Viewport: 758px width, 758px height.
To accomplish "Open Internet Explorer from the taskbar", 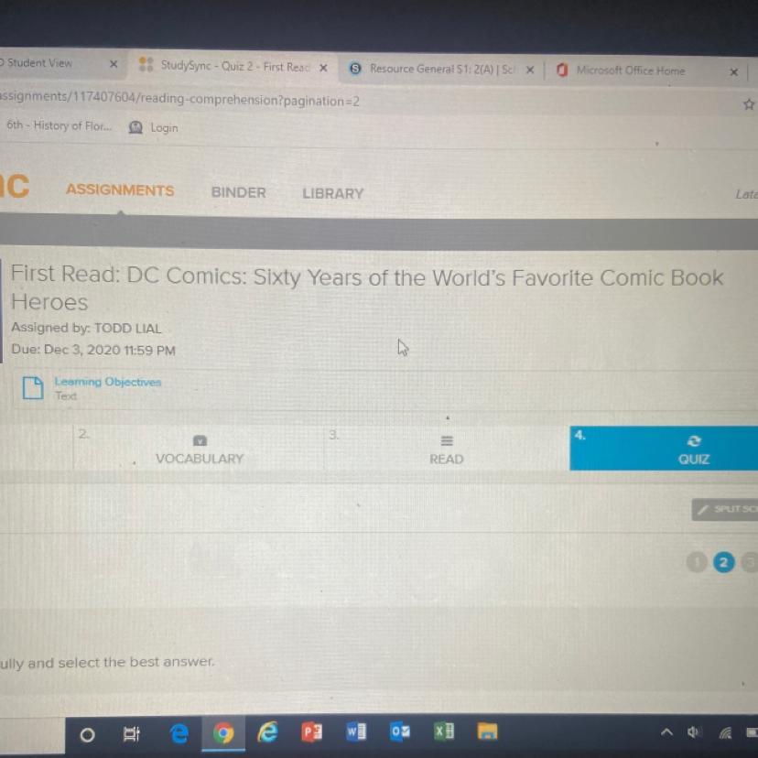I will (267, 732).
